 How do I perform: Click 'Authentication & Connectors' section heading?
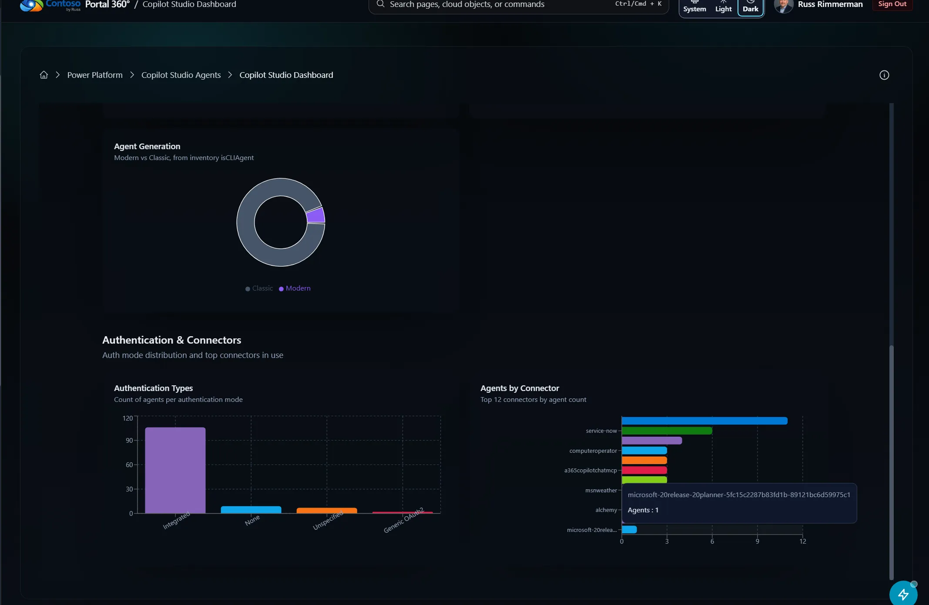coord(171,340)
